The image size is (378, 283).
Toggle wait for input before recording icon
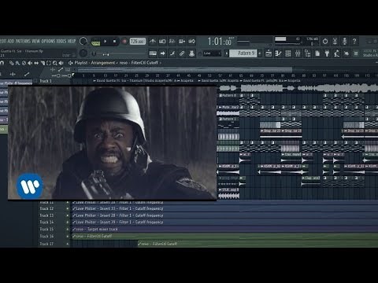[x=162, y=42]
